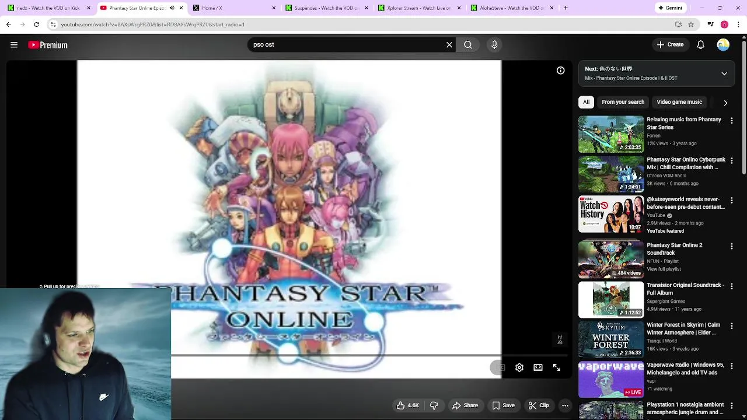Open the YouTube account avatar menu

coord(723,45)
